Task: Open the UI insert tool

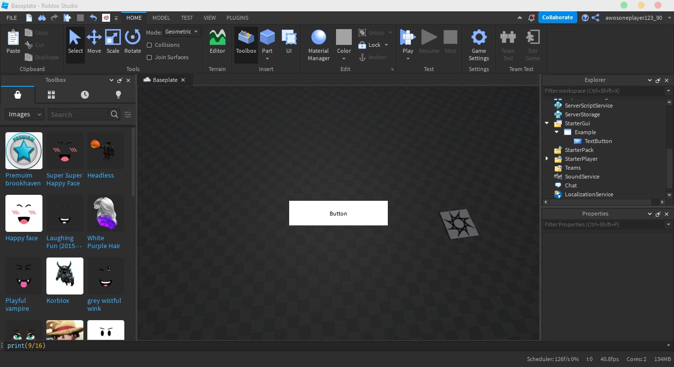Action: [x=289, y=42]
